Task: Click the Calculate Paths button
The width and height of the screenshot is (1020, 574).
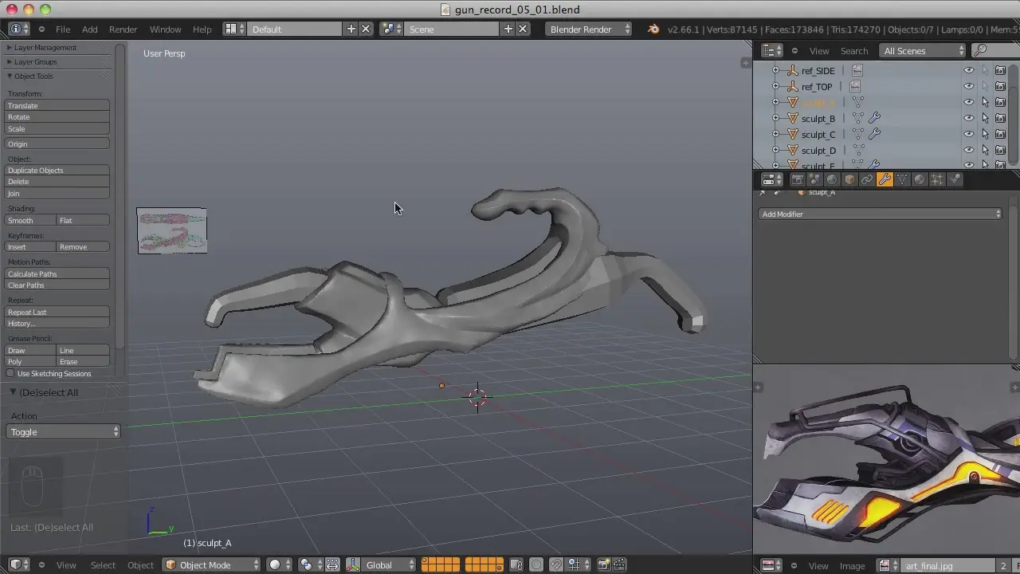Action: (x=57, y=273)
